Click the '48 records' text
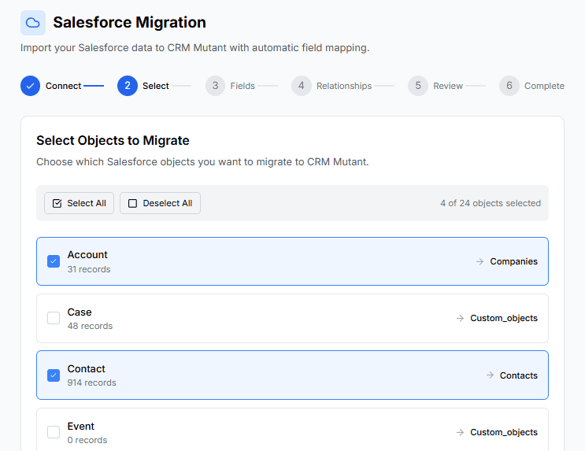This screenshot has width=585, height=451. [x=90, y=326]
